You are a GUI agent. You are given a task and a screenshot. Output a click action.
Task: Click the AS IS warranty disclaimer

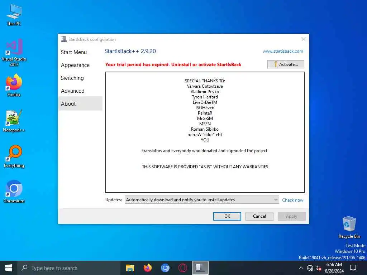tap(205, 167)
